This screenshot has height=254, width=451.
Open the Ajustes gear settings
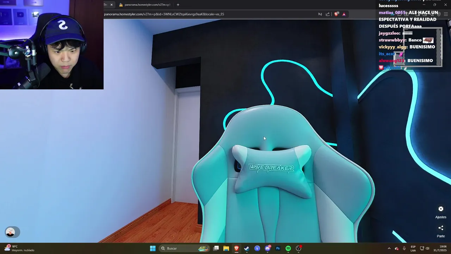[x=441, y=209]
